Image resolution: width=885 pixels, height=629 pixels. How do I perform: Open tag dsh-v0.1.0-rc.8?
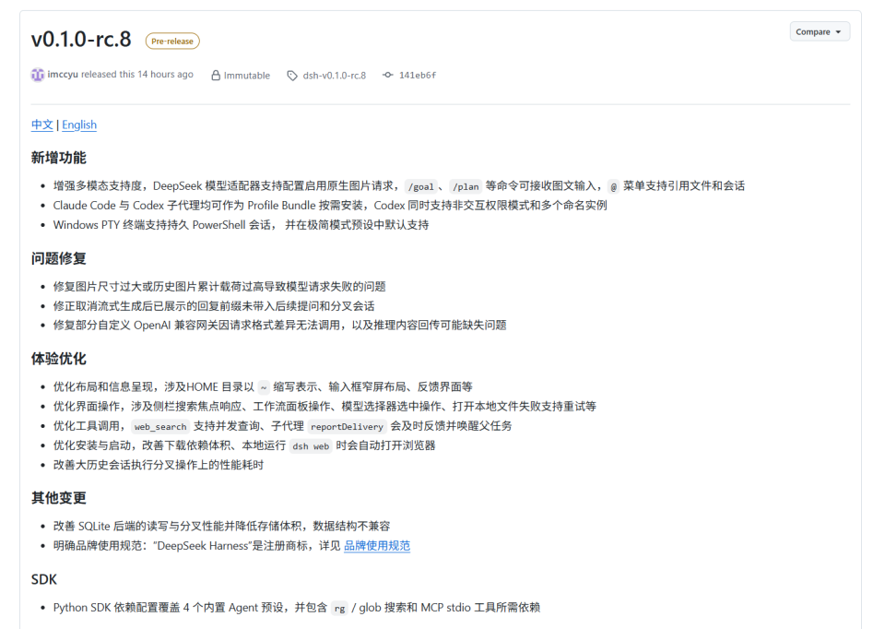(334, 75)
